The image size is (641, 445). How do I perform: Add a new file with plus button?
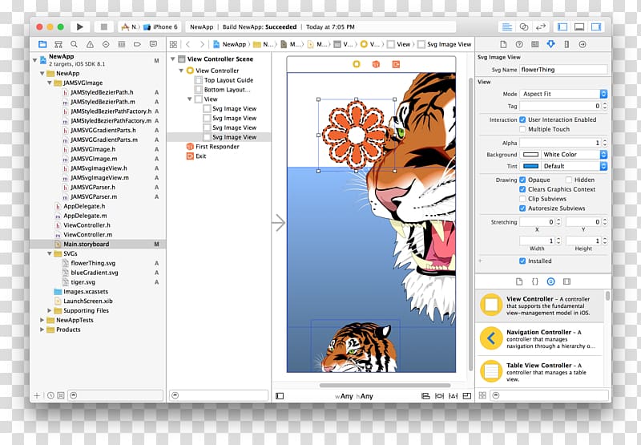pyautogui.click(x=37, y=395)
